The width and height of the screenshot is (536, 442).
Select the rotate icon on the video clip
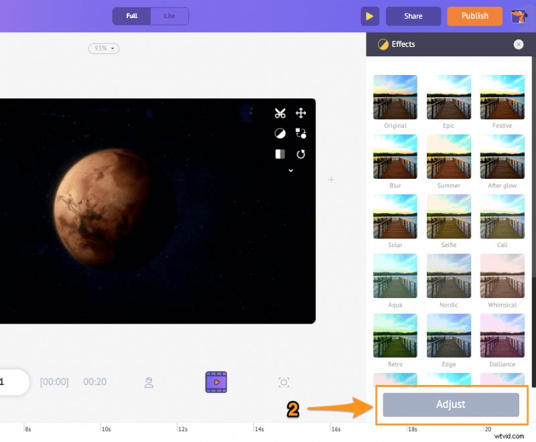[301, 154]
